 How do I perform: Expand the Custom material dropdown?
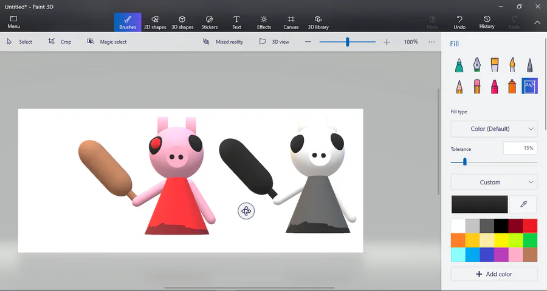494,182
